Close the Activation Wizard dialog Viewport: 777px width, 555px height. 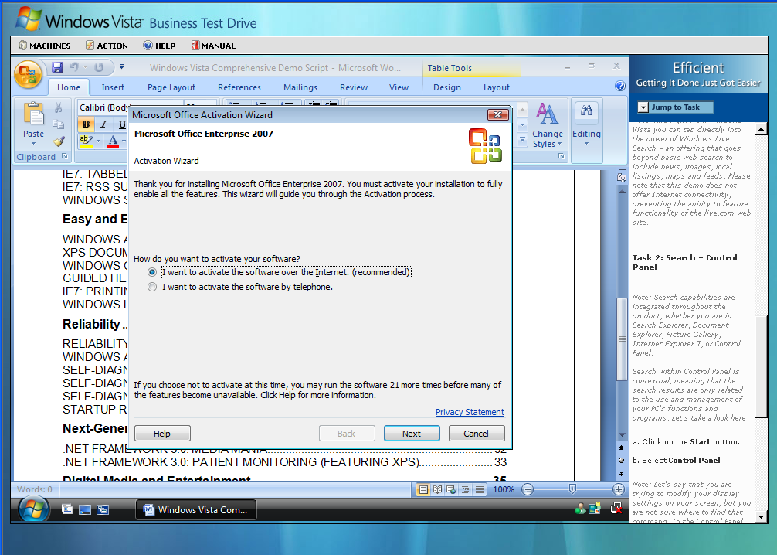[x=498, y=115]
